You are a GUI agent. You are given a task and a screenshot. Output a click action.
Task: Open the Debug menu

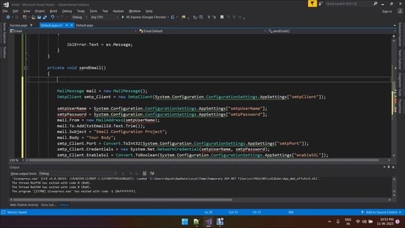(x=67, y=11)
